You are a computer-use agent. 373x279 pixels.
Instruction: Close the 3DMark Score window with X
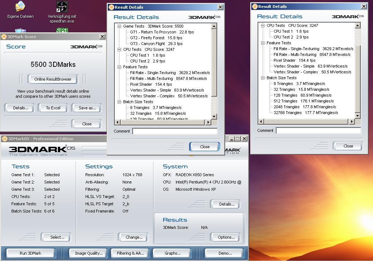[102, 37]
